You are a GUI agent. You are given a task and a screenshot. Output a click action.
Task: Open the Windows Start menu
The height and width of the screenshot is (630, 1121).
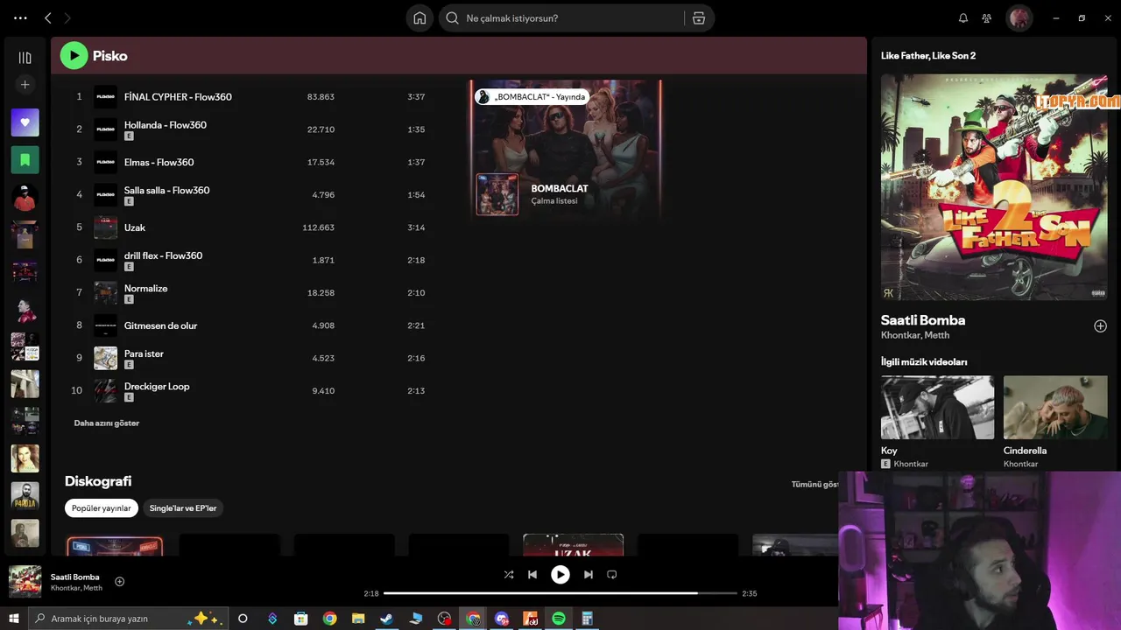13,619
